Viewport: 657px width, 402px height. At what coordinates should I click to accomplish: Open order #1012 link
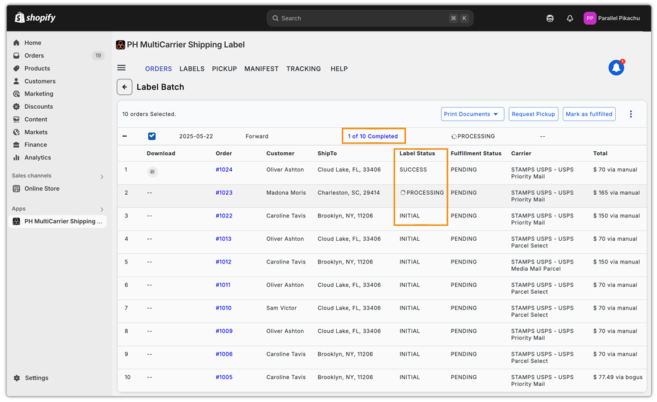pyautogui.click(x=223, y=262)
